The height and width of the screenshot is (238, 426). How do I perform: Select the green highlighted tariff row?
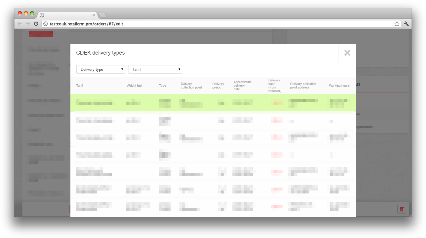tap(213, 103)
